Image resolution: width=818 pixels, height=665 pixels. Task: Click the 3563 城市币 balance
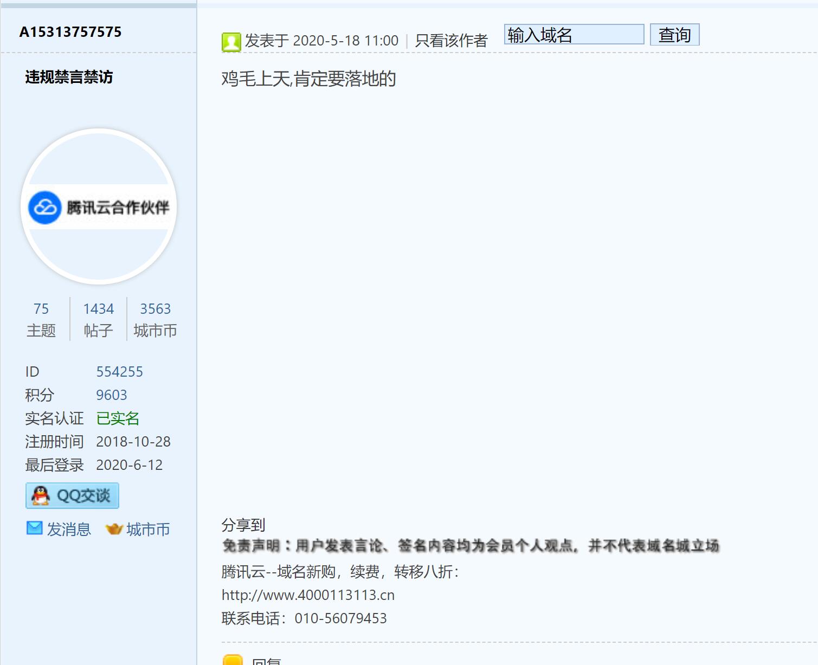pyautogui.click(x=155, y=319)
